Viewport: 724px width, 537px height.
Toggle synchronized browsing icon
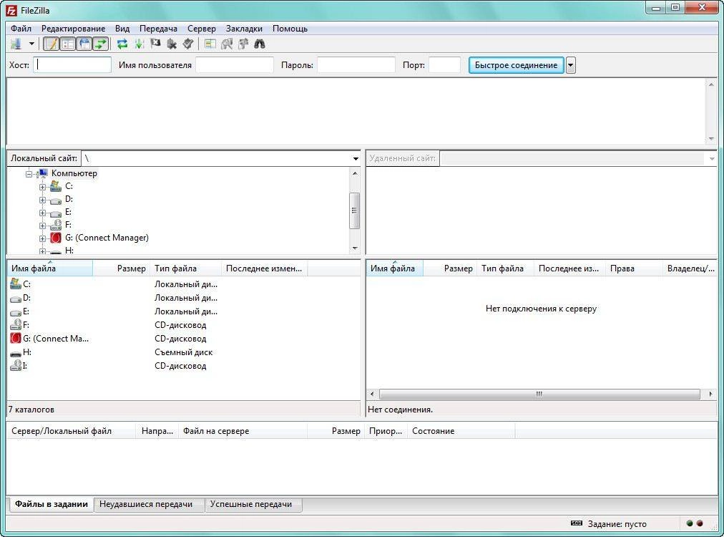[243, 44]
